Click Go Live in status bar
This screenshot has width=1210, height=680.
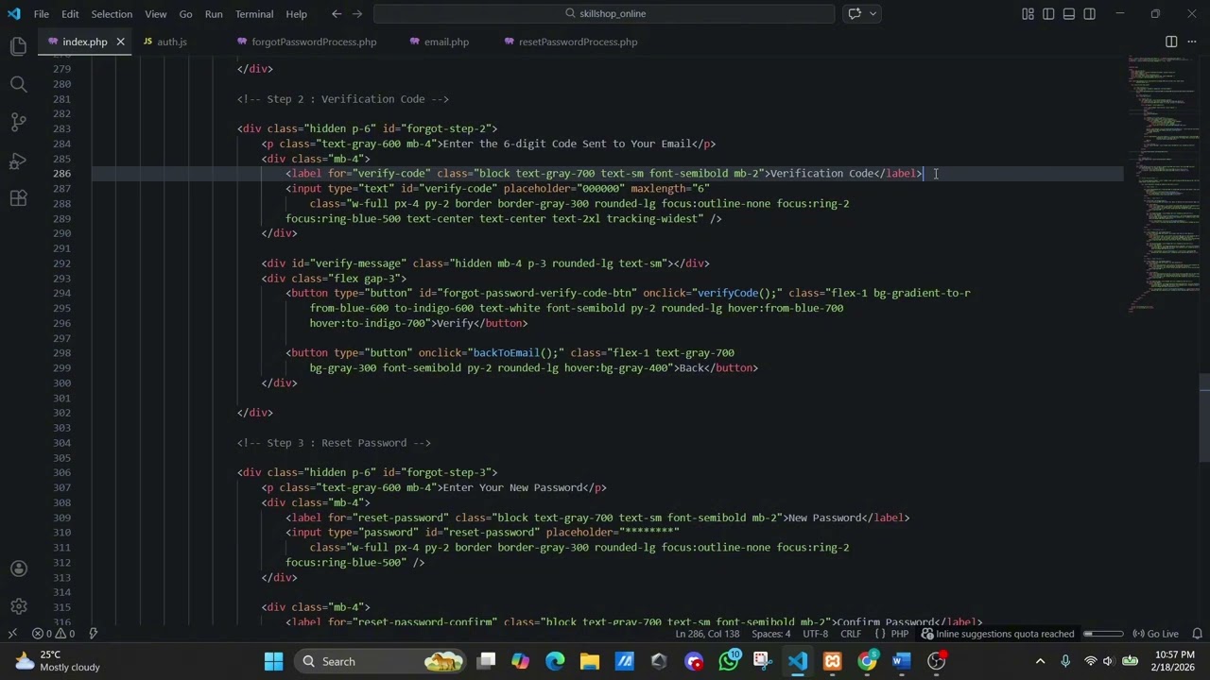pos(1155,634)
